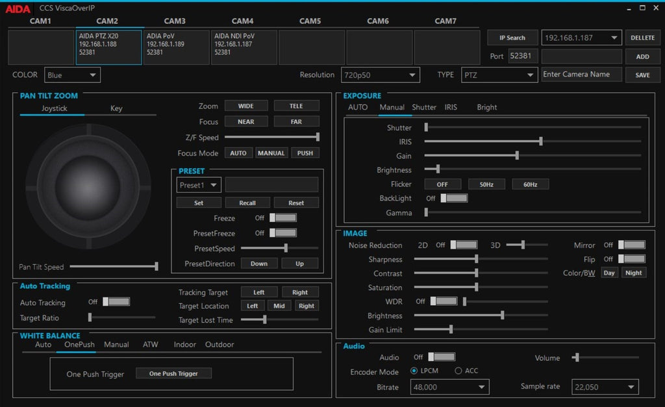Click the AIDA logo in title bar

tap(18, 9)
